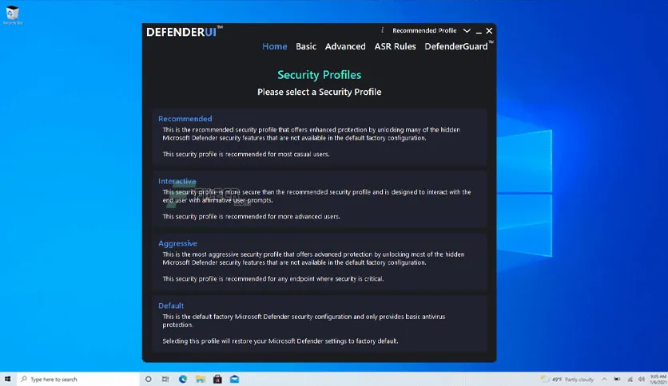Click the Windows Start button
Image resolution: width=668 pixels, height=386 pixels.
tap(8, 379)
